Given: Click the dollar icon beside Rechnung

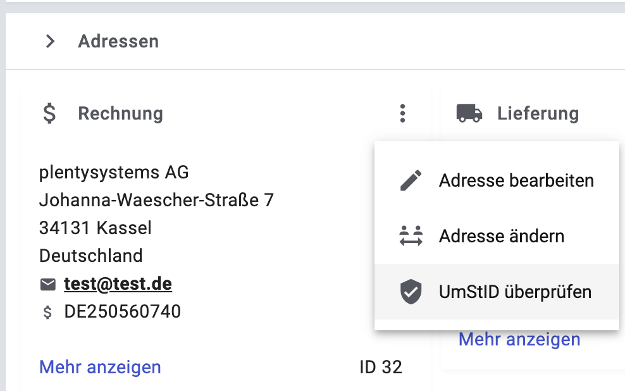Looking at the screenshot, I should click(x=49, y=114).
